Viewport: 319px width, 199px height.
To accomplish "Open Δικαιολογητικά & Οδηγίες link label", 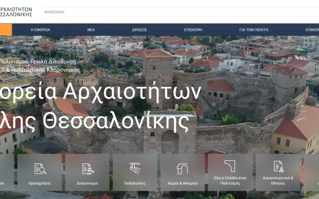I will click(x=278, y=180).
